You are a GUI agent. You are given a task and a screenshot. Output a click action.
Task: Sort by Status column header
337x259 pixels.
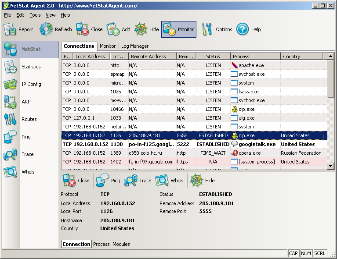(213, 57)
